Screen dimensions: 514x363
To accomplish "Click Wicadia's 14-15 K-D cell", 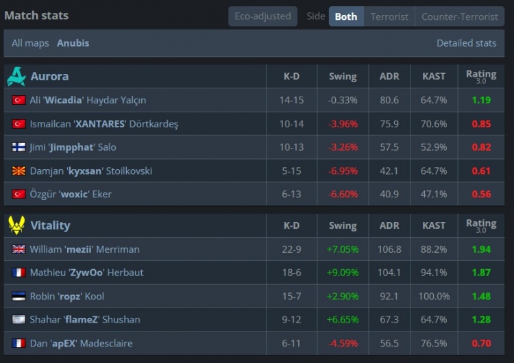I will (x=291, y=100).
